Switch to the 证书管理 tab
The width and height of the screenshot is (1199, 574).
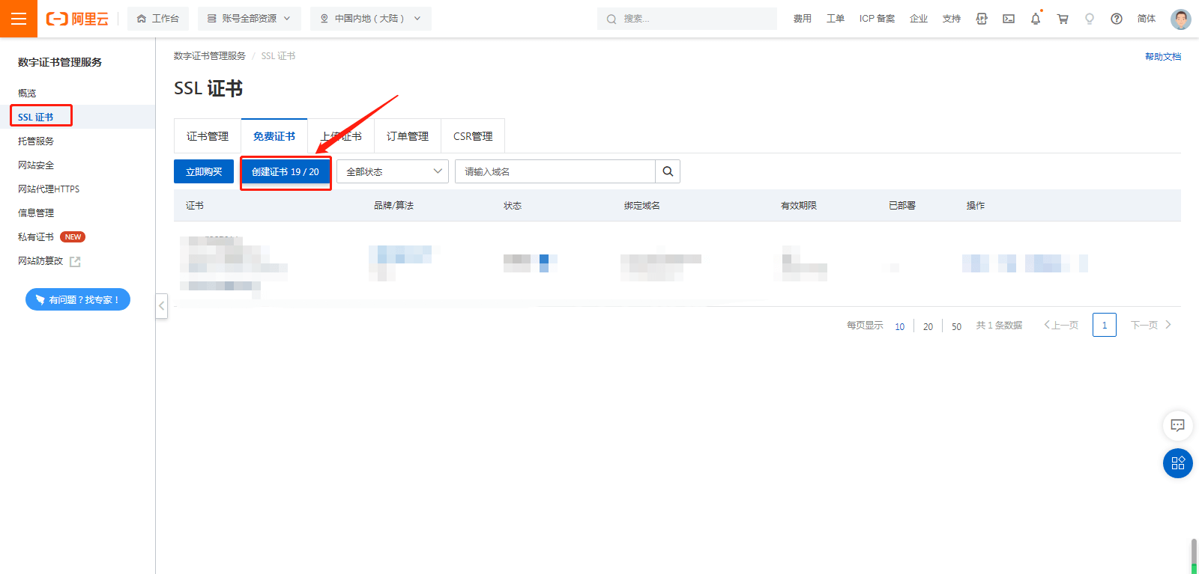208,136
